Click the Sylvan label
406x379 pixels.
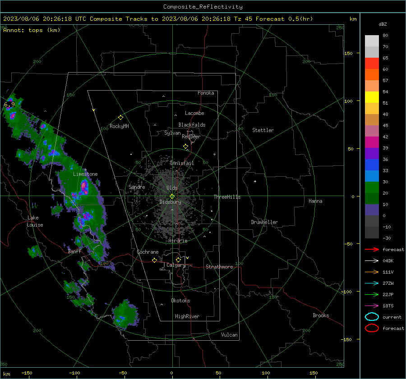172,133
